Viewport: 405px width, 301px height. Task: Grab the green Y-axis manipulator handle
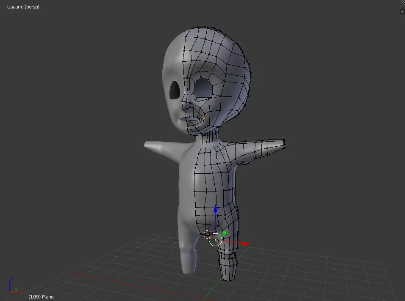[x=225, y=233]
